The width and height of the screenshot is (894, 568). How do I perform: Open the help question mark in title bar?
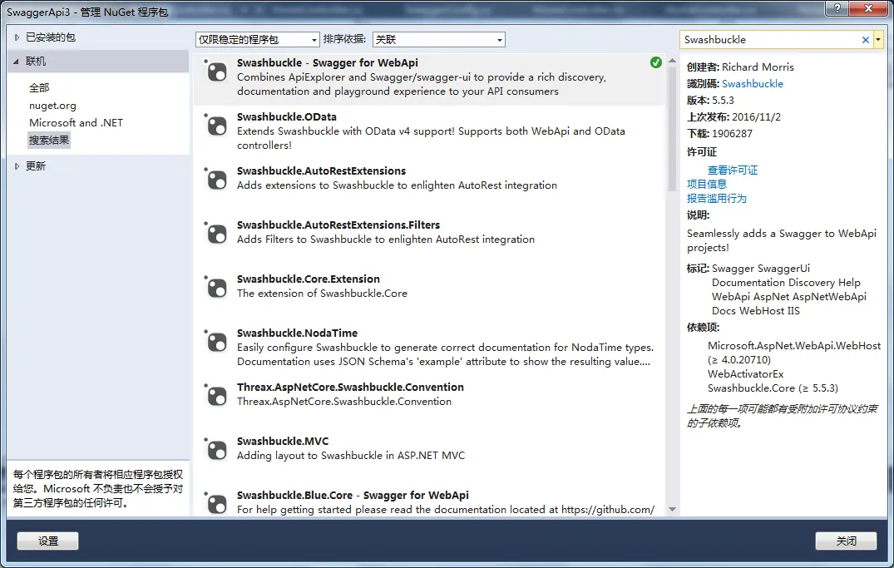tap(837, 8)
